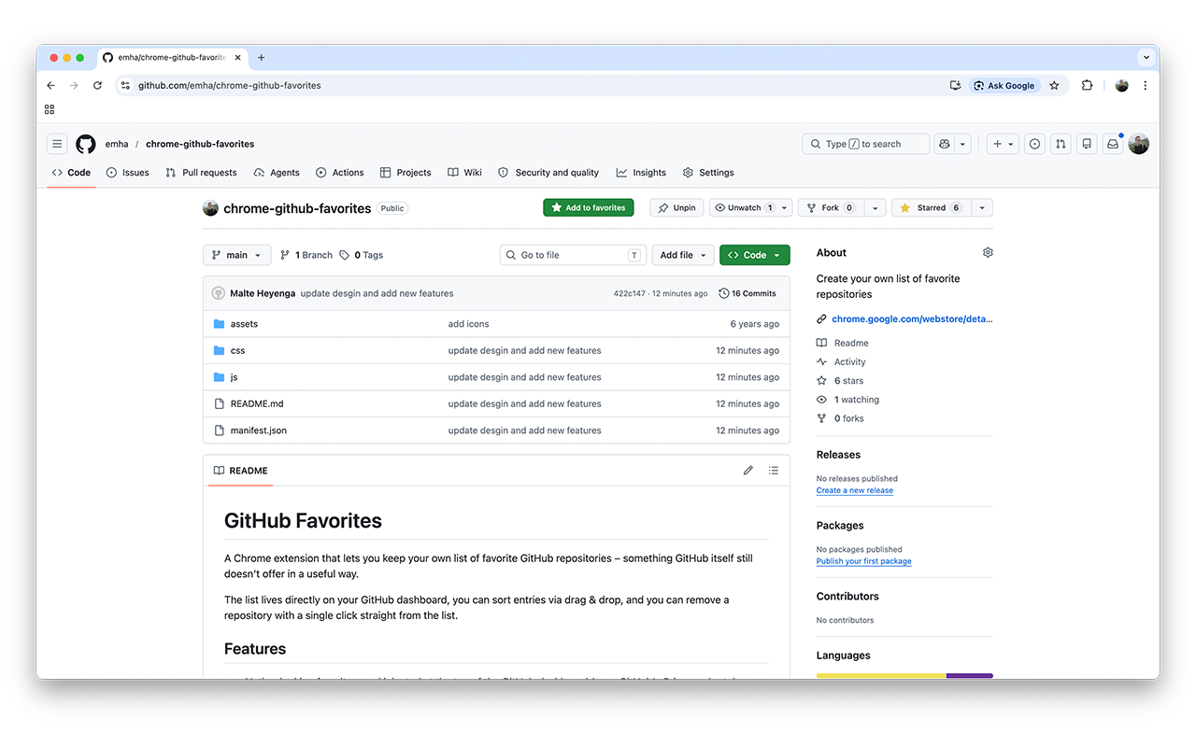Screen dimensions: 1196x747
Task: Show README outline list icon
Action: [x=774, y=471]
